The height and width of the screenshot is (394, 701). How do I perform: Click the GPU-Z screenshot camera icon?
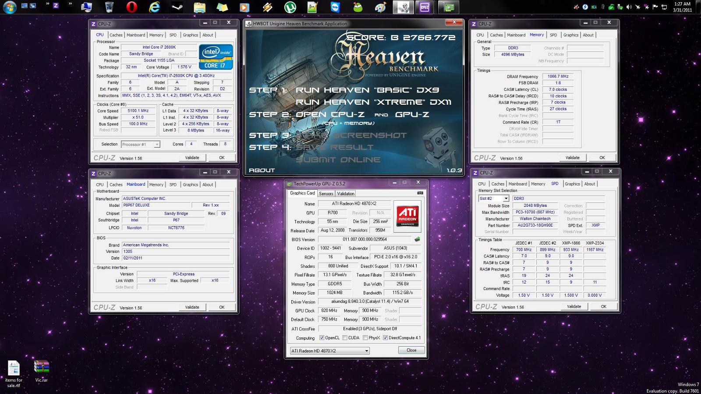point(420,193)
